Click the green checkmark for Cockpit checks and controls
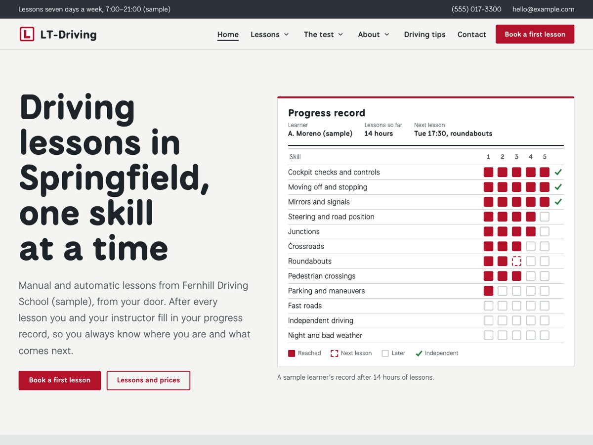The width and height of the screenshot is (593, 445). pyautogui.click(x=558, y=172)
